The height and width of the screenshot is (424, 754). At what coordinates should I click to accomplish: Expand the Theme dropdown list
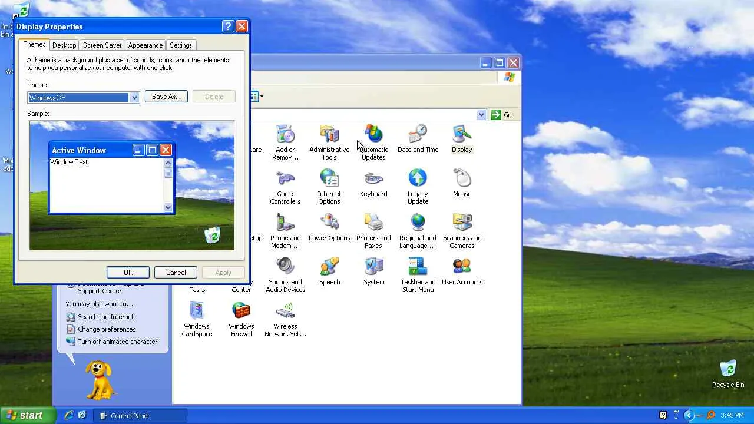click(x=134, y=98)
